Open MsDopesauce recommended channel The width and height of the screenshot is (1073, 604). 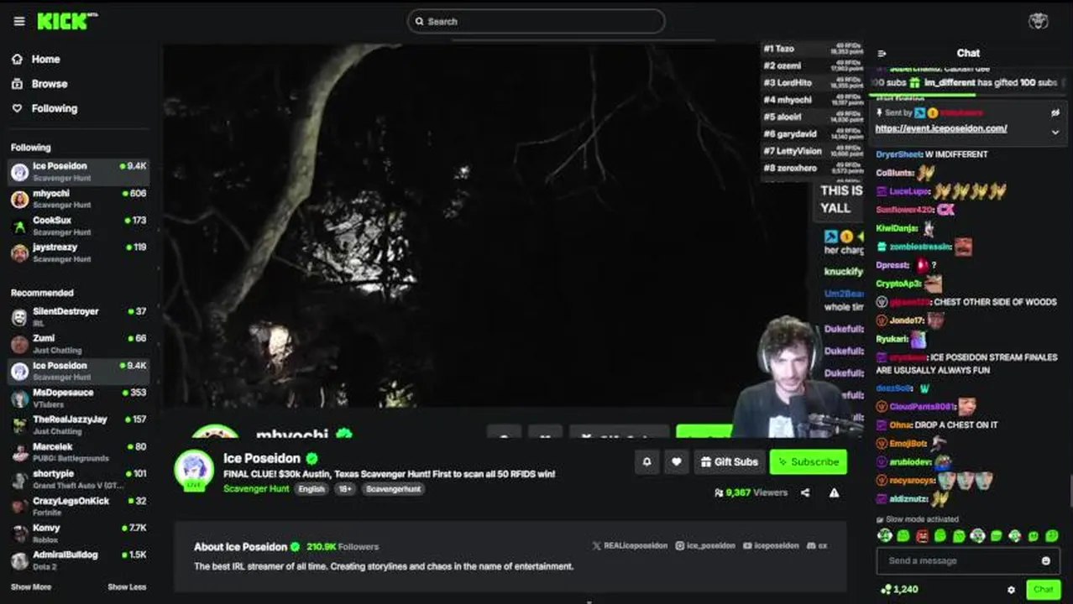coord(78,398)
